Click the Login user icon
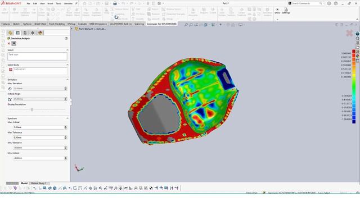The width and height of the screenshot is (360, 202). [x=329, y=3]
